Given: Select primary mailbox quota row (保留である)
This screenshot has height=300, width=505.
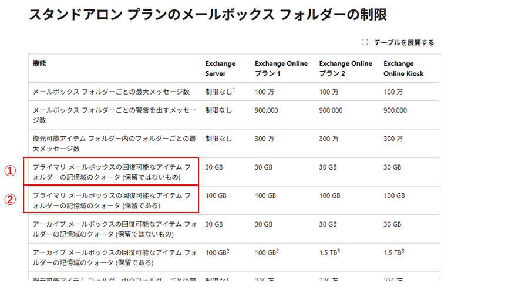Looking at the screenshot, I should point(112,201).
